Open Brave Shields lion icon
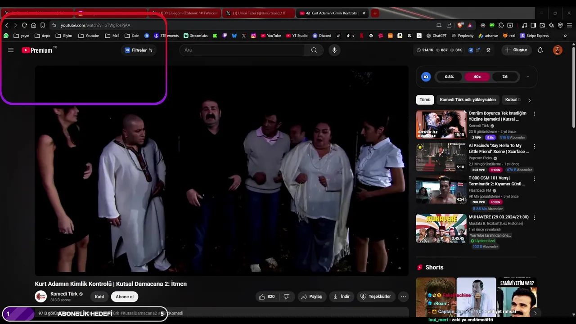The image size is (576, 324). click(x=459, y=25)
